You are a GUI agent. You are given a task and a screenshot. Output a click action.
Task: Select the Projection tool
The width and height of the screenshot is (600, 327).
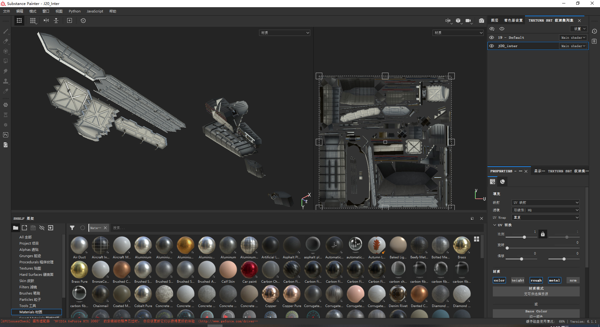tap(6, 51)
